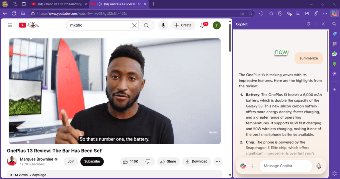Close the iPhone 16 Unboxing tab

[86, 4]
